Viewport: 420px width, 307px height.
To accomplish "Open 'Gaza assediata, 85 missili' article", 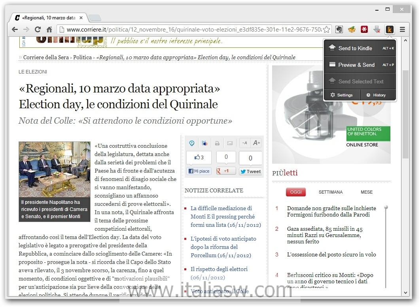I will point(325,235).
